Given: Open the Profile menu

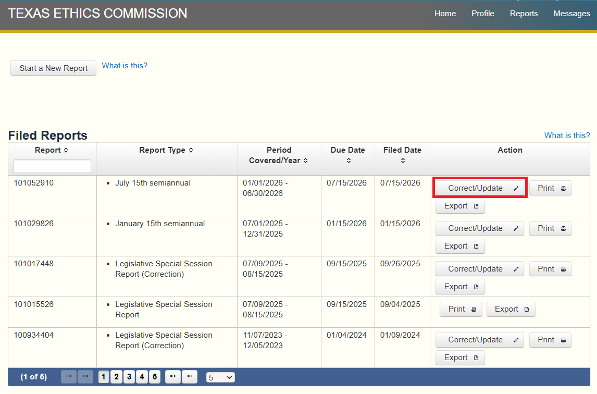Looking at the screenshot, I should click(483, 14).
